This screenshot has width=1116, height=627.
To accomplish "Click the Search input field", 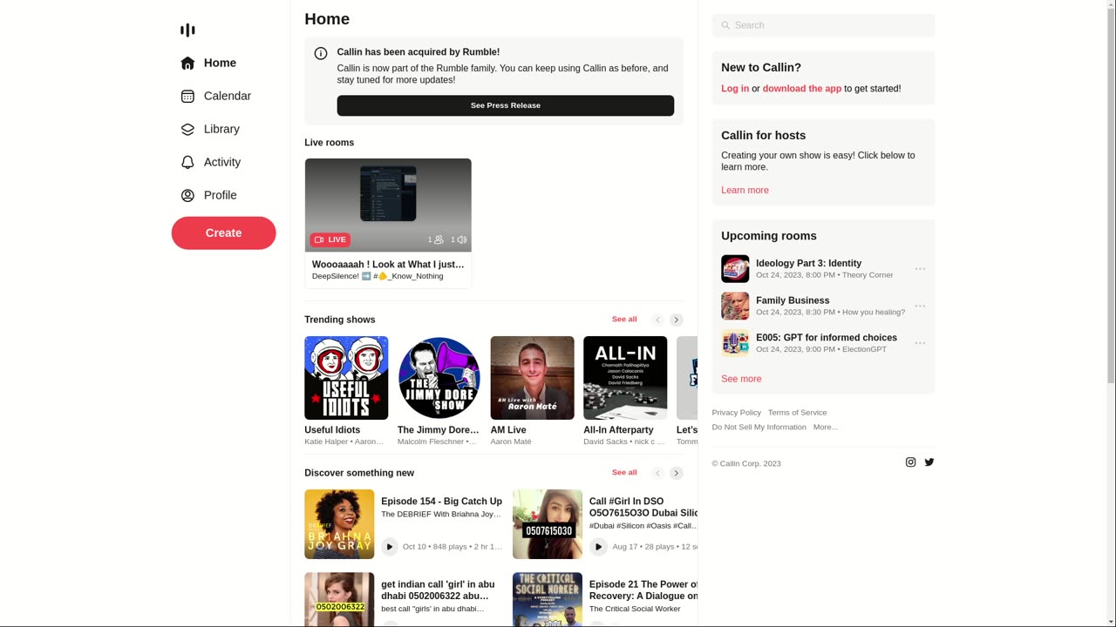I will pos(823,25).
